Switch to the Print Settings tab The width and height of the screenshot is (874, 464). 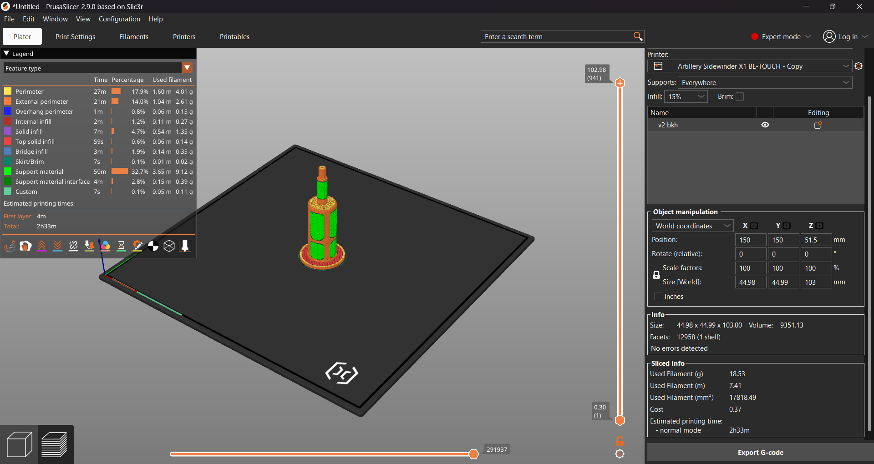75,36
